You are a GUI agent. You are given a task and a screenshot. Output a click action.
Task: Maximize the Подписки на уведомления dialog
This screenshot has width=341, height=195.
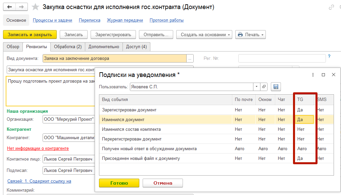click(x=324, y=75)
